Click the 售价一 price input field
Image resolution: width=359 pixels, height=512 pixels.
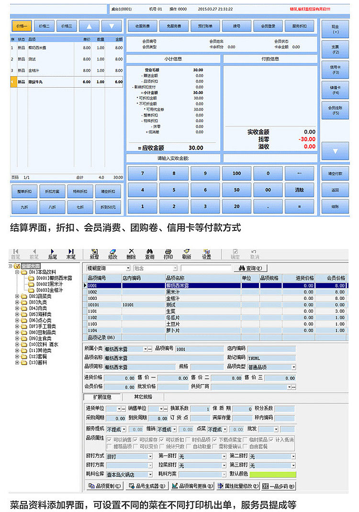(x=173, y=378)
